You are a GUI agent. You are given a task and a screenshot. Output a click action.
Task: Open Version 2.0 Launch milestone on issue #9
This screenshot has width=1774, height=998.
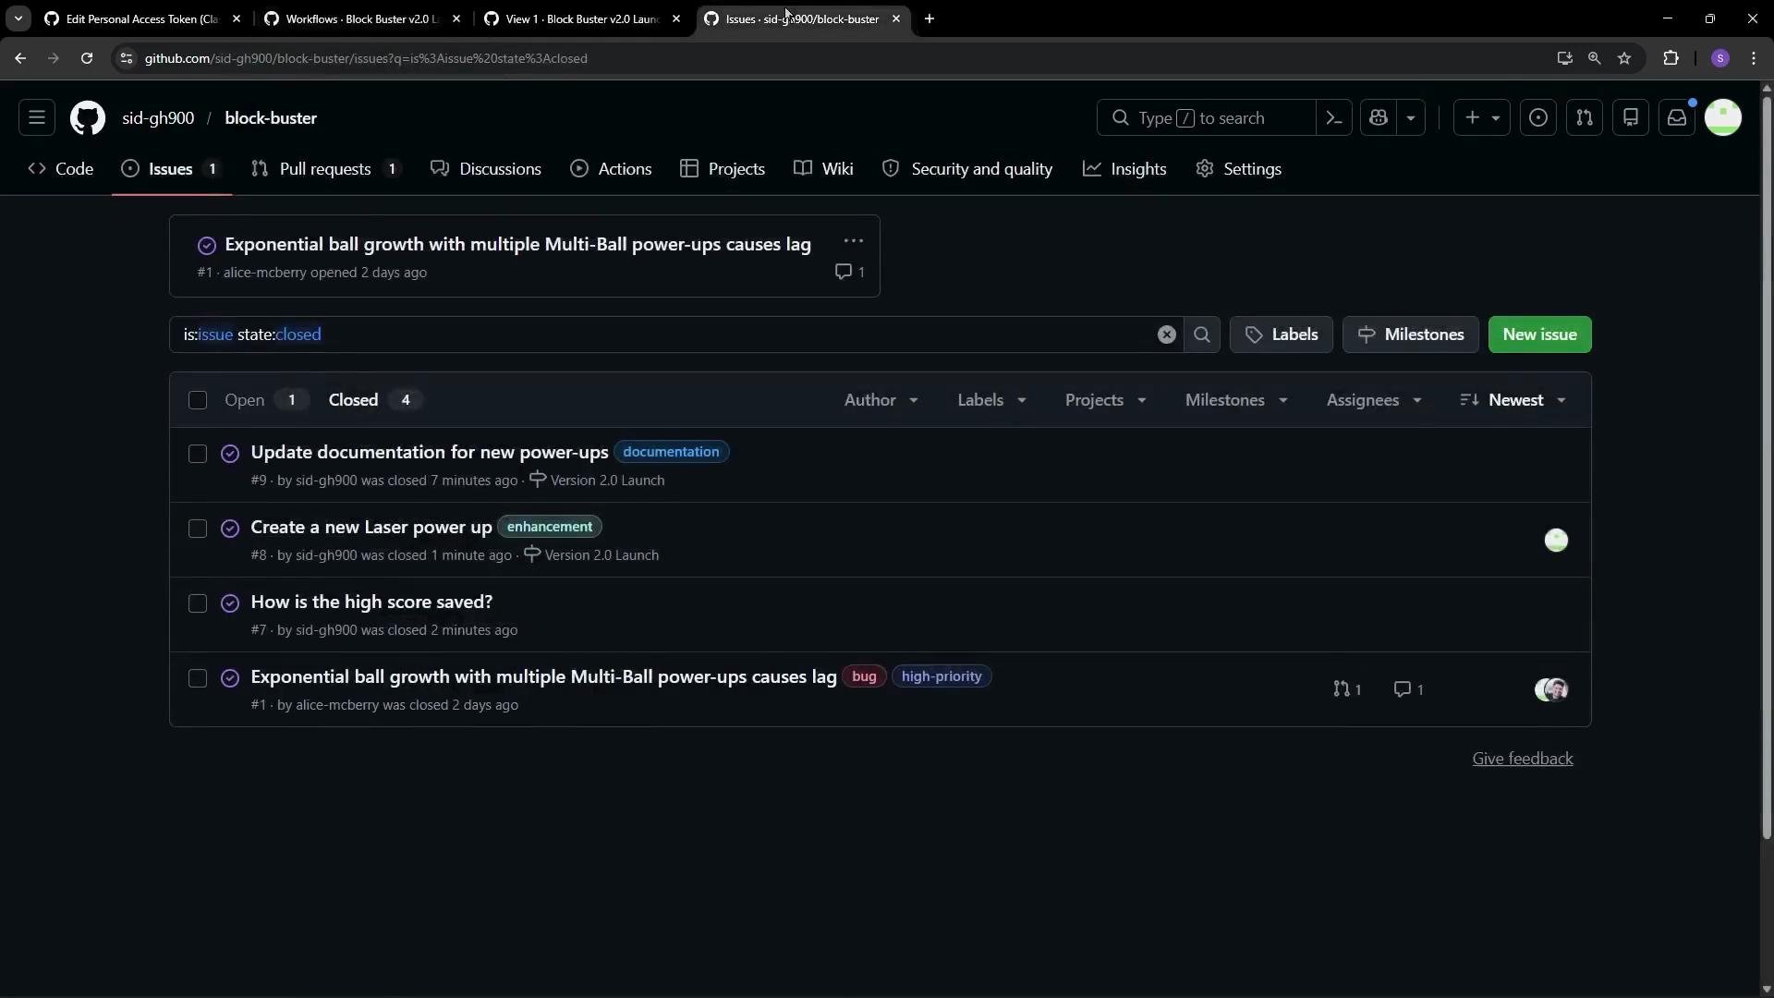tap(597, 481)
